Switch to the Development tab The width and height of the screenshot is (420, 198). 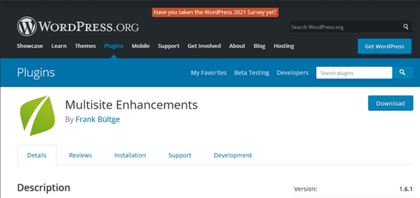pos(233,155)
